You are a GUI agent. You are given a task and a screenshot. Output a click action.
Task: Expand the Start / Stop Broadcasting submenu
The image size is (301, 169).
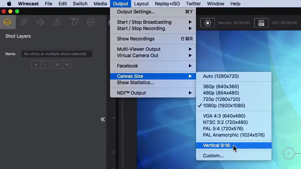[153, 22]
